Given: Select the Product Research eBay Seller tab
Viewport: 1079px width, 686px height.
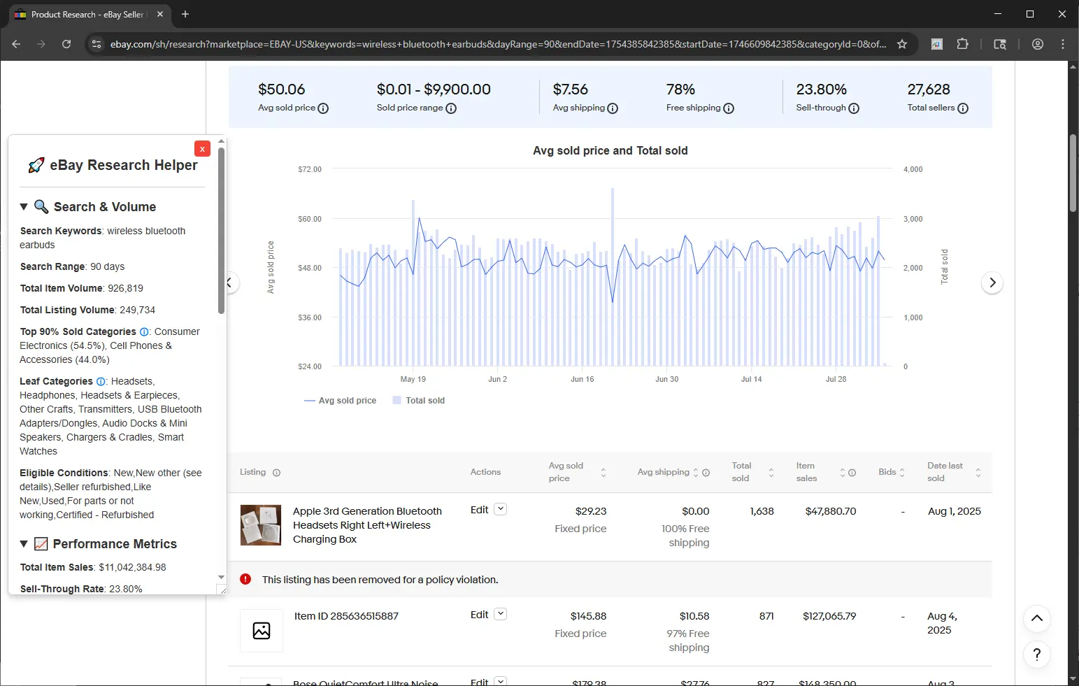Looking at the screenshot, I should 89,15.
